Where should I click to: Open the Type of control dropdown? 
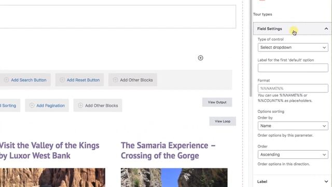tap(293, 47)
